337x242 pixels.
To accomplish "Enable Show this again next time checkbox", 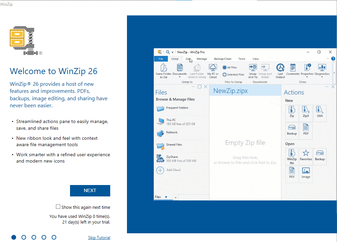I will click(58, 207).
